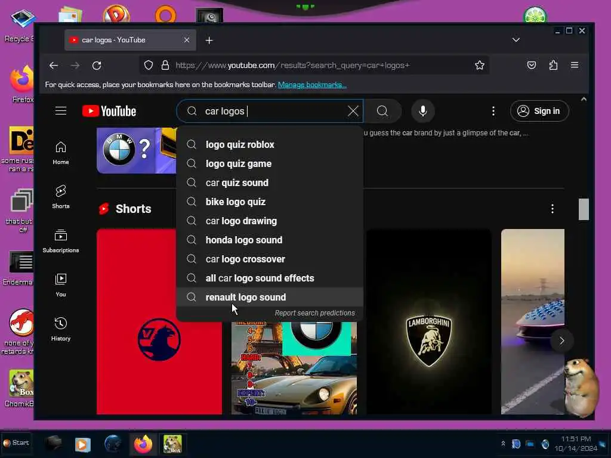Open the Start menu
This screenshot has width=611, height=458.
16,443
